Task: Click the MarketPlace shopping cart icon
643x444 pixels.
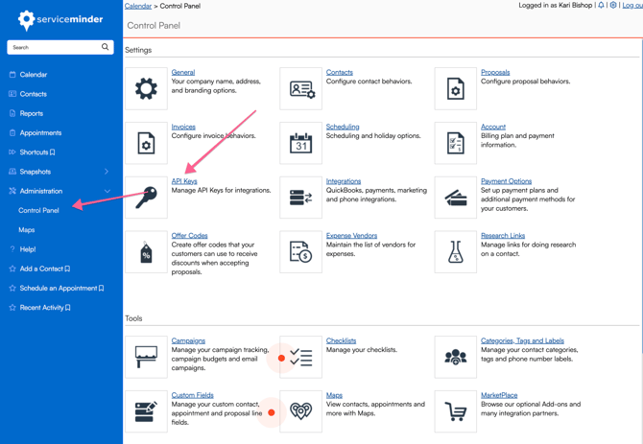Action: pyautogui.click(x=456, y=411)
